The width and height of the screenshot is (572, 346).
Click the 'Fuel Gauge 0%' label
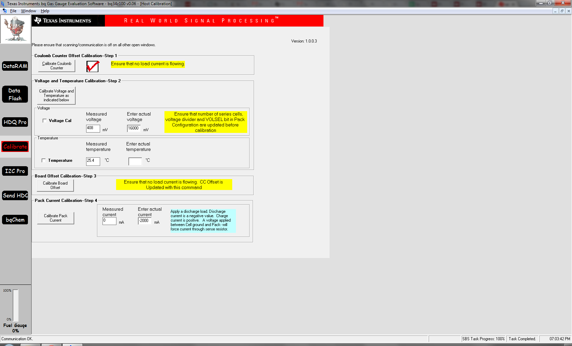click(x=15, y=328)
